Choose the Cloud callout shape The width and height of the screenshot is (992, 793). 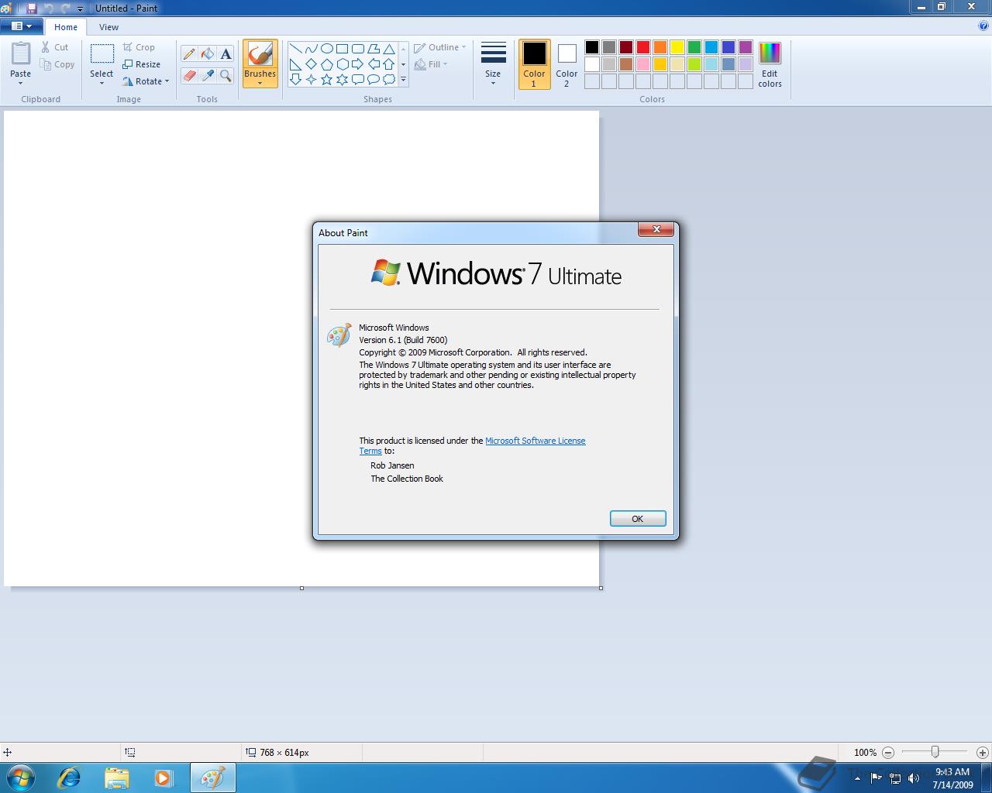tap(389, 79)
